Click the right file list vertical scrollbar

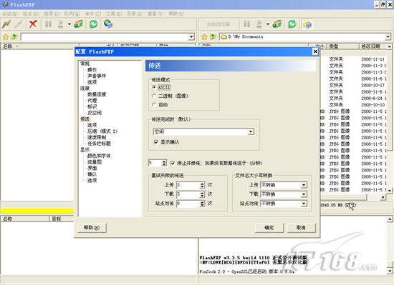click(389, 119)
